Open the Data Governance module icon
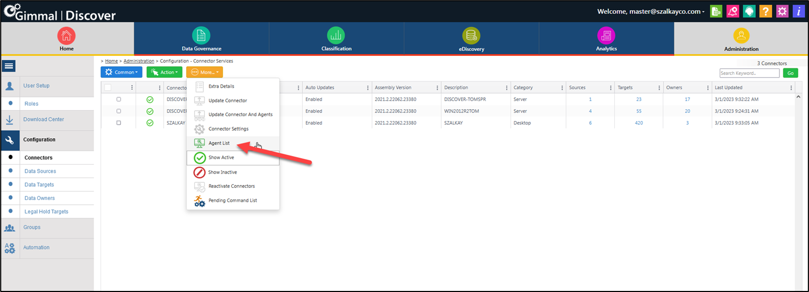 pyautogui.click(x=201, y=36)
